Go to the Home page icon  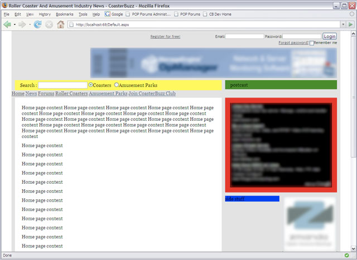[61, 24]
